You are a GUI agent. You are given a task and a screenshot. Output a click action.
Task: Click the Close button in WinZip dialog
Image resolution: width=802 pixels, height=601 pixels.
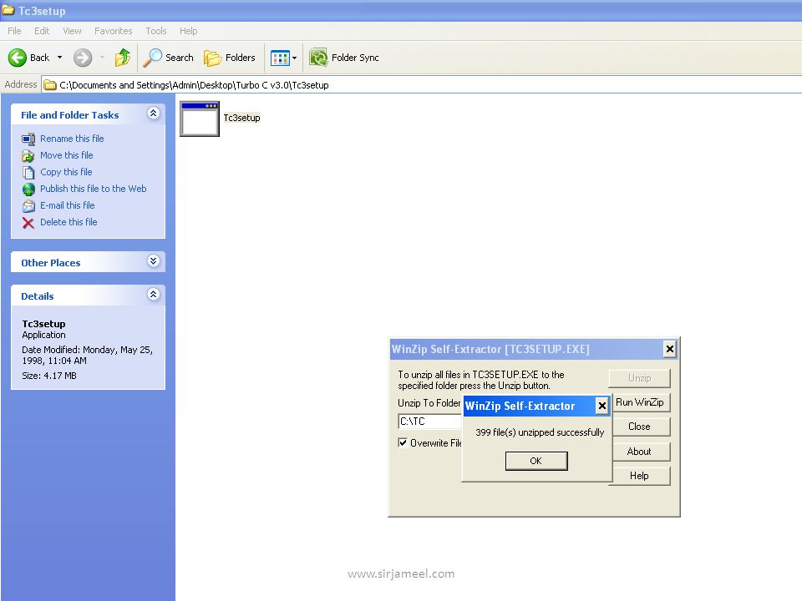[639, 427]
